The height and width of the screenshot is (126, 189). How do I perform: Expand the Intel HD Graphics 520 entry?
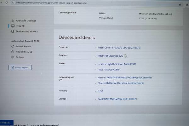pos(95,56)
